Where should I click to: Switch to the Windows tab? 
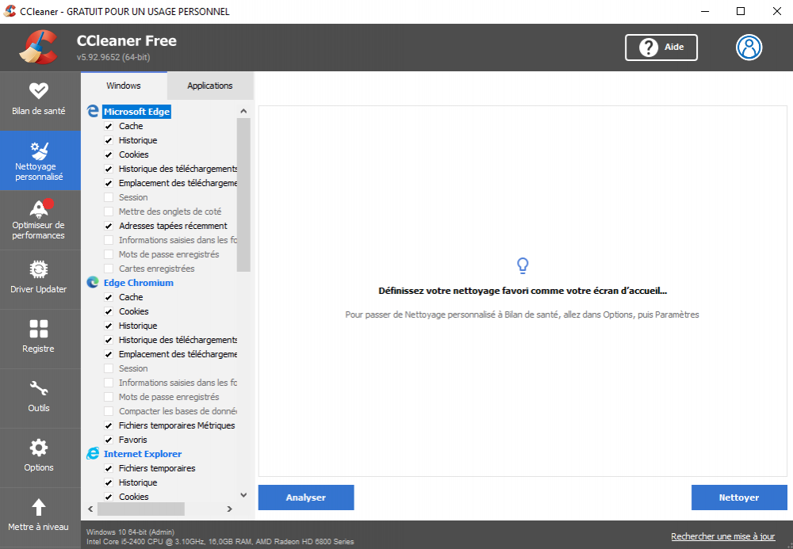[124, 86]
